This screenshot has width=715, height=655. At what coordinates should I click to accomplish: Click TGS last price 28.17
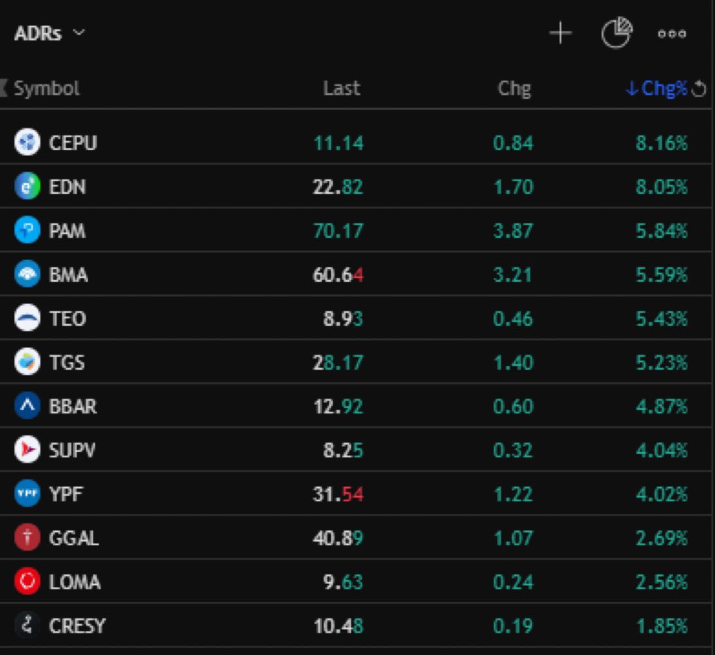[x=338, y=363]
